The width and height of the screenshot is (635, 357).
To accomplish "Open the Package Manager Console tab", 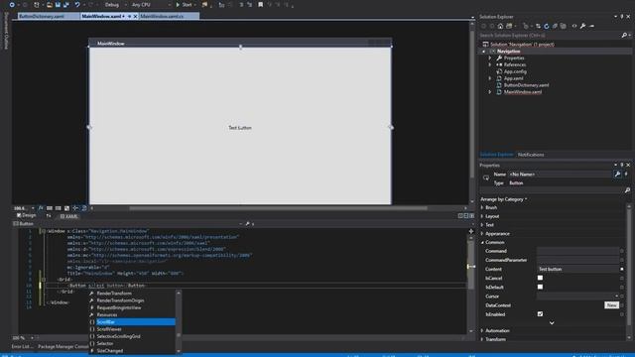I will coord(63,346).
